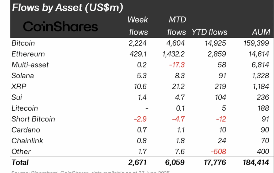Click Short Bitcoin's week flow -2.9
274x173 pixels.
[x=140, y=119]
